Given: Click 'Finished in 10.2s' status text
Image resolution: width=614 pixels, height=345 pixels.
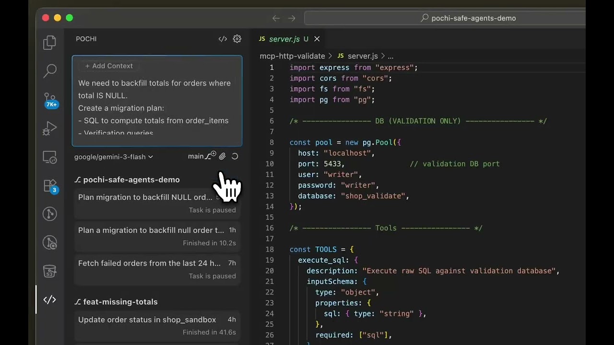Looking at the screenshot, I should coord(209,243).
